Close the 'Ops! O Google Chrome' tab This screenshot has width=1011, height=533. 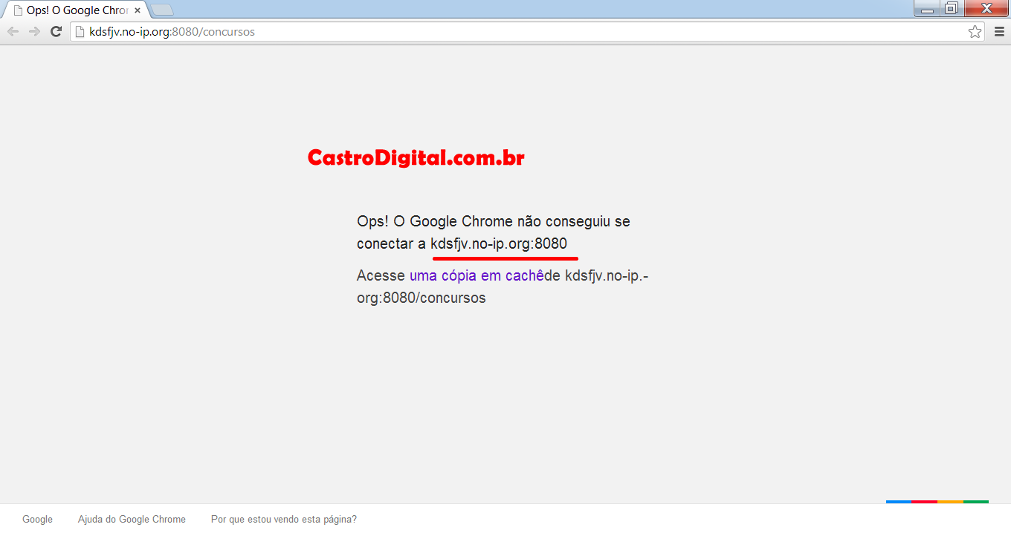point(138,10)
